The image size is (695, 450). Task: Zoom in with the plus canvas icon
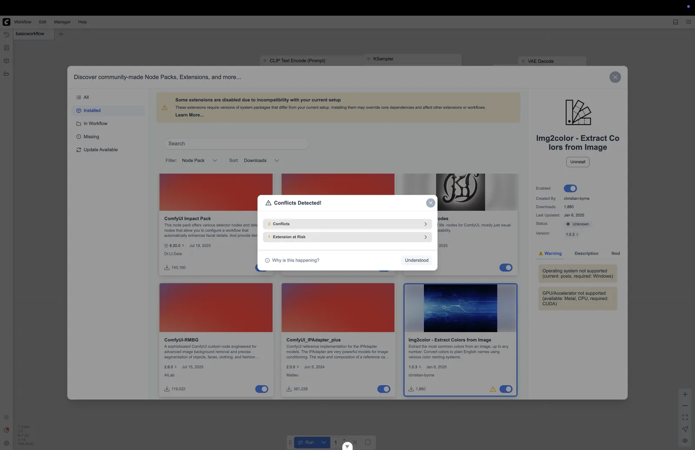tap(685, 394)
